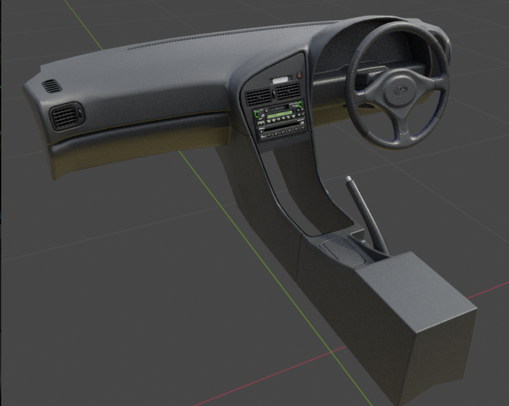Select the steering wheel center hub logo
This screenshot has height=406, width=509.
point(401,90)
